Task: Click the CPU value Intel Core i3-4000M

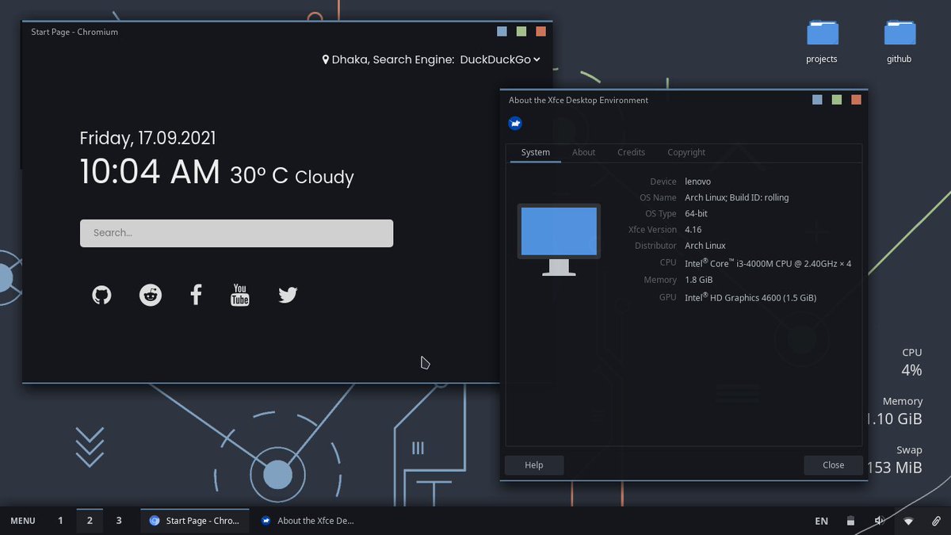Action: 768,263
